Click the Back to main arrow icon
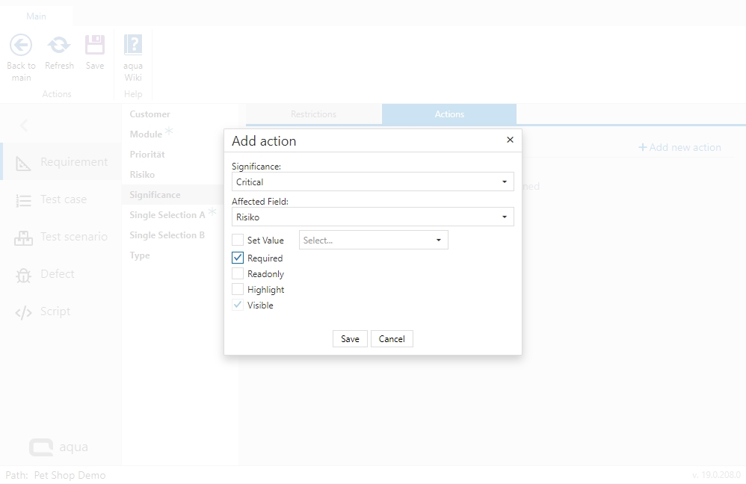 (x=21, y=46)
